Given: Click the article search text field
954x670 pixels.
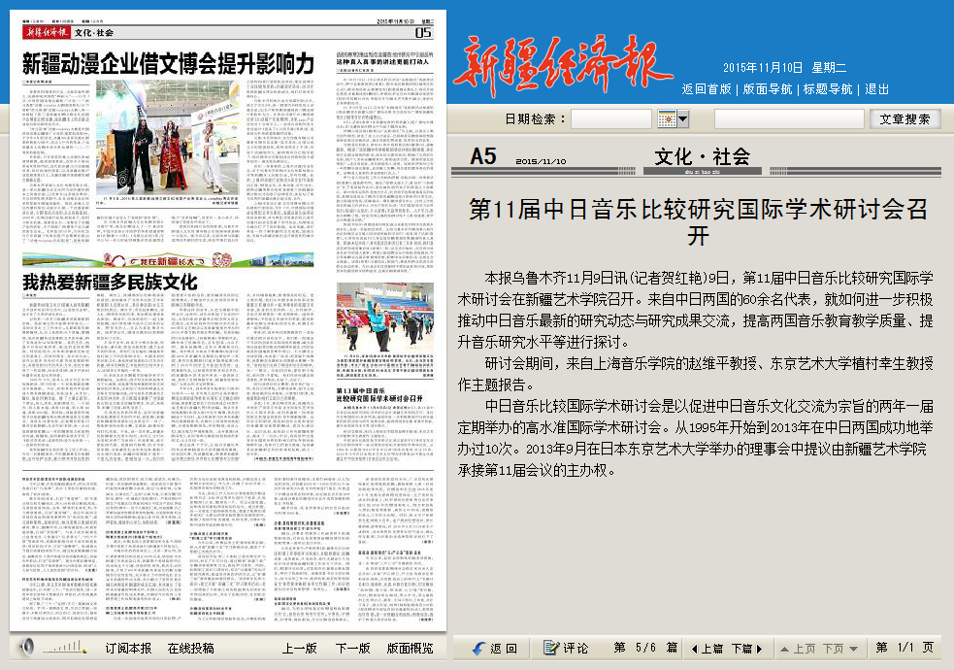Looking at the screenshot, I should point(788,119).
